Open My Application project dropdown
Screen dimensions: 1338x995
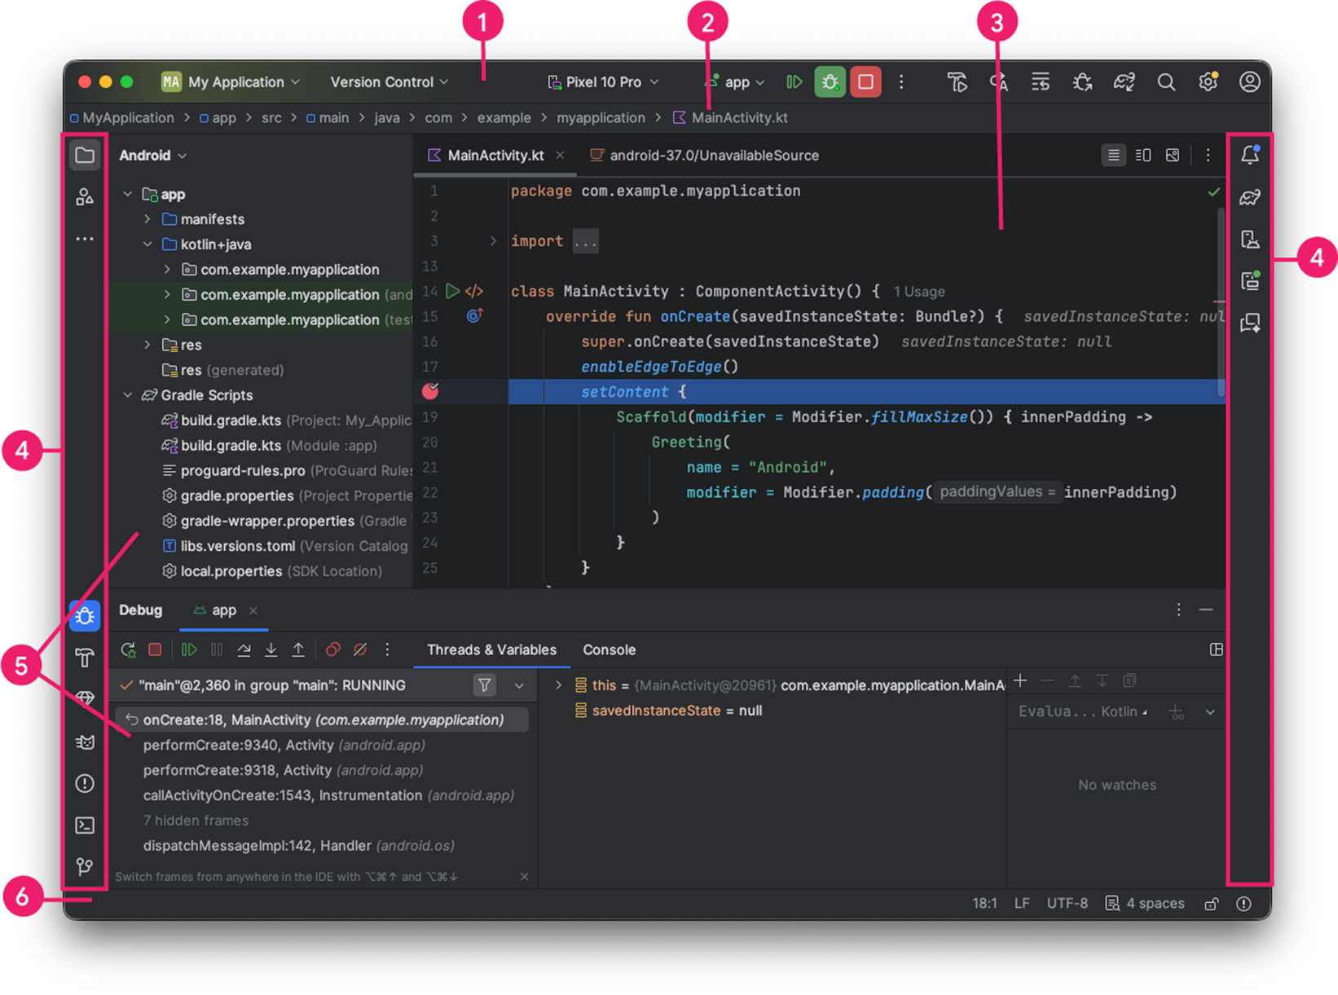231,81
